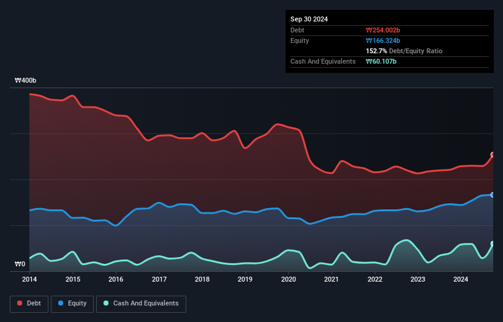Select the teal Cash endpoint marker
Screen dimensions: 503x322
click(493, 244)
